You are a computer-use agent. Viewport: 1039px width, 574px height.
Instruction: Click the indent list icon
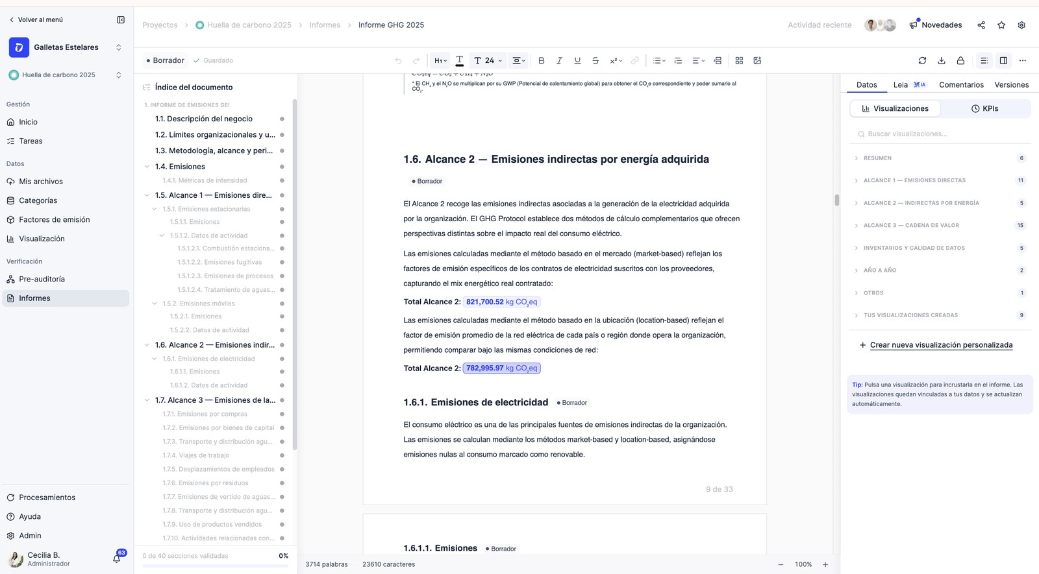678,60
